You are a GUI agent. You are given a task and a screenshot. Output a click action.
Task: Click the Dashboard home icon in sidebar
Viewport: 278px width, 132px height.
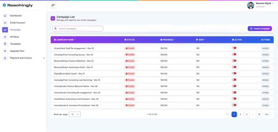tap(5, 16)
